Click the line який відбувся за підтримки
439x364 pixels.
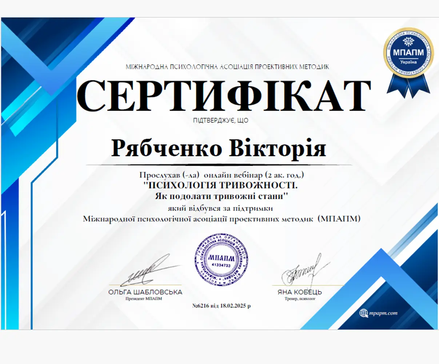coord(220,209)
